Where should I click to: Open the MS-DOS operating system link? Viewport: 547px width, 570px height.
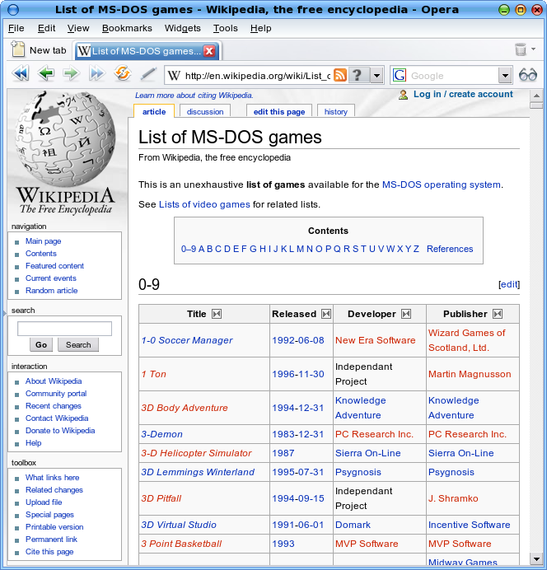point(442,185)
